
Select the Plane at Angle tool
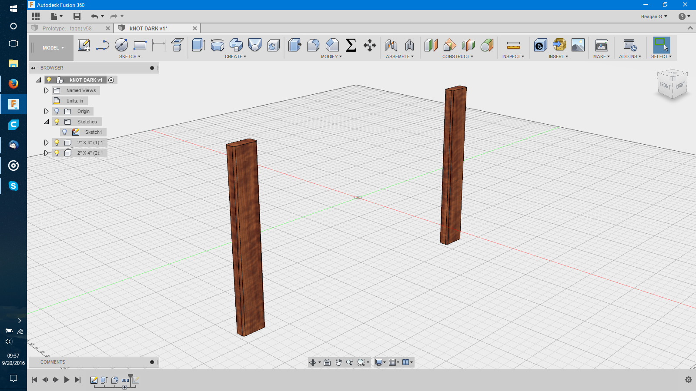(449, 45)
